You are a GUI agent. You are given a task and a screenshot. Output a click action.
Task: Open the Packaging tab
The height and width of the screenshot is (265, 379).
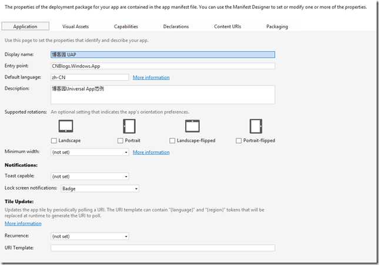[x=277, y=26]
